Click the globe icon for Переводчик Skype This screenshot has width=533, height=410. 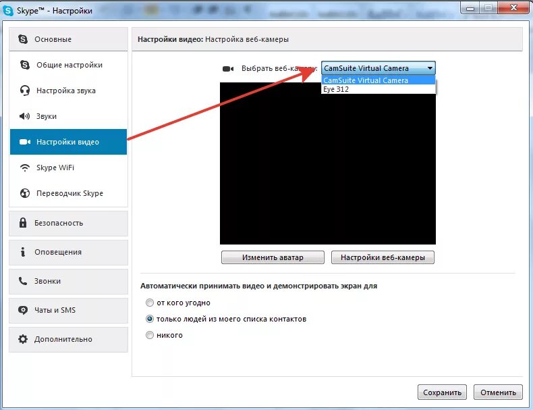[25, 193]
